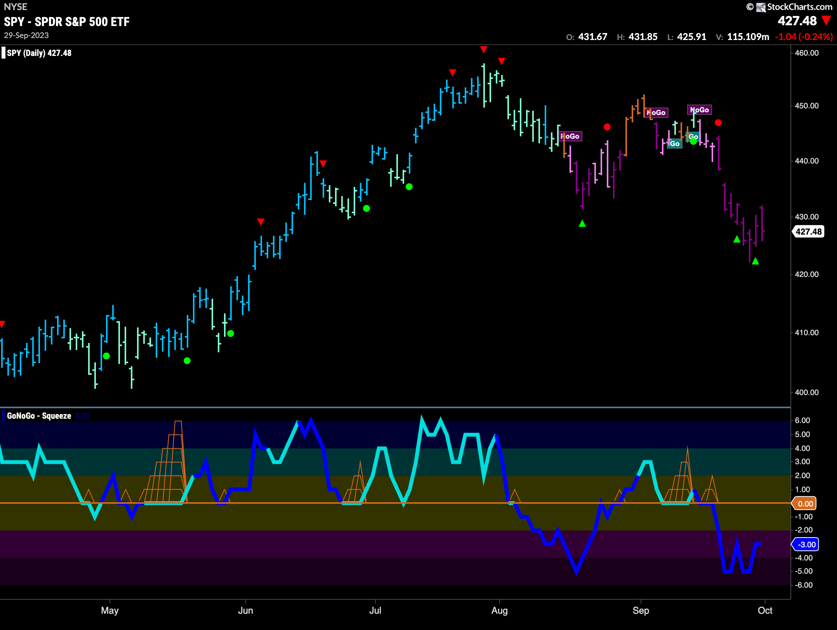The image size is (837, 630).
Task: Click the Jul label on the time axis
Action: click(375, 611)
